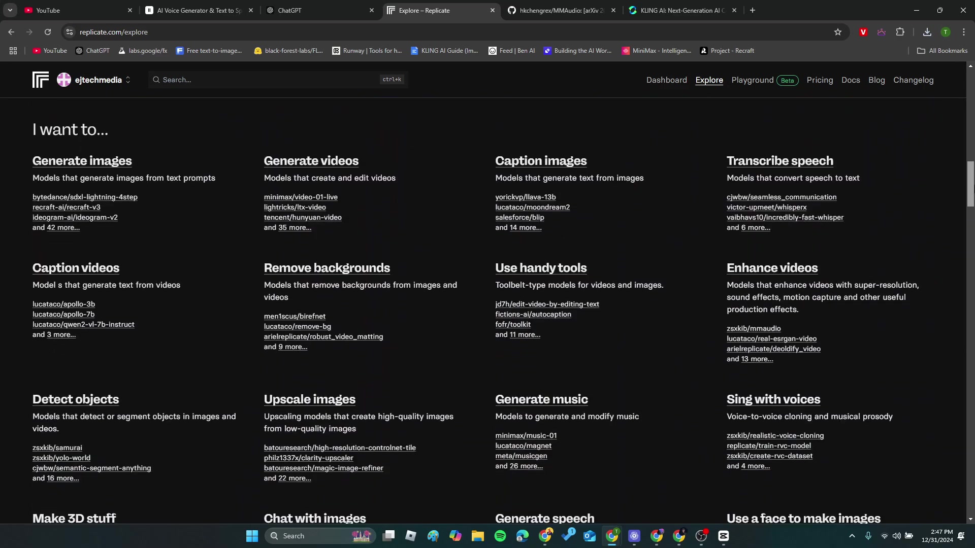975x548 pixels.
Task: Go back with the browser back arrow
Action: 11,32
